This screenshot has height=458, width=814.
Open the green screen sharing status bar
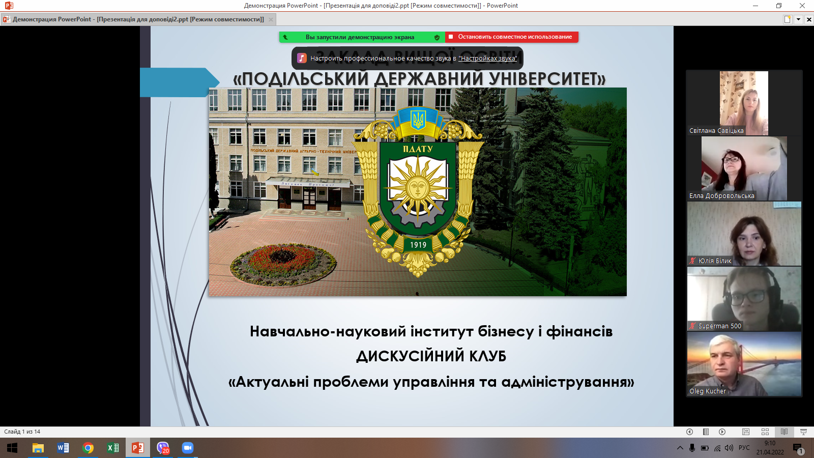[361, 37]
